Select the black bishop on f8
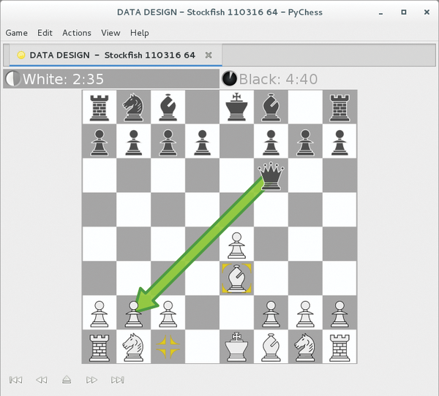The width and height of the screenshot is (439, 396). pos(271,107)
